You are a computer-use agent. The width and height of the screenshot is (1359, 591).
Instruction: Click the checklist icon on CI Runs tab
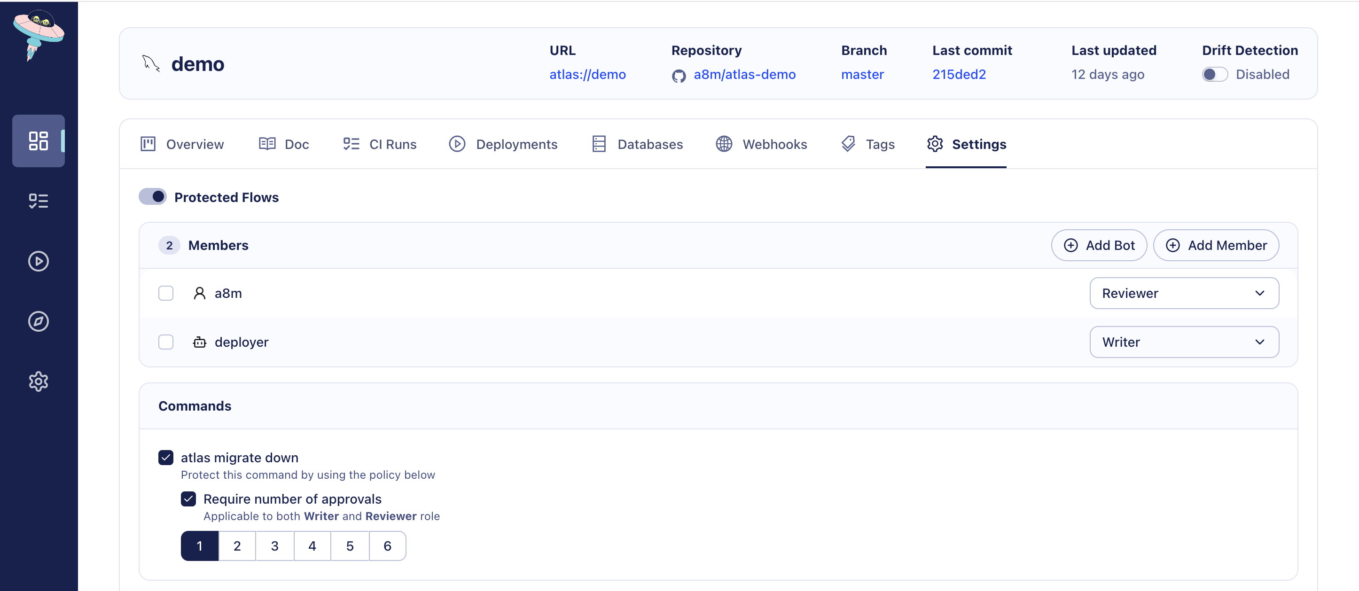[351, 144]
